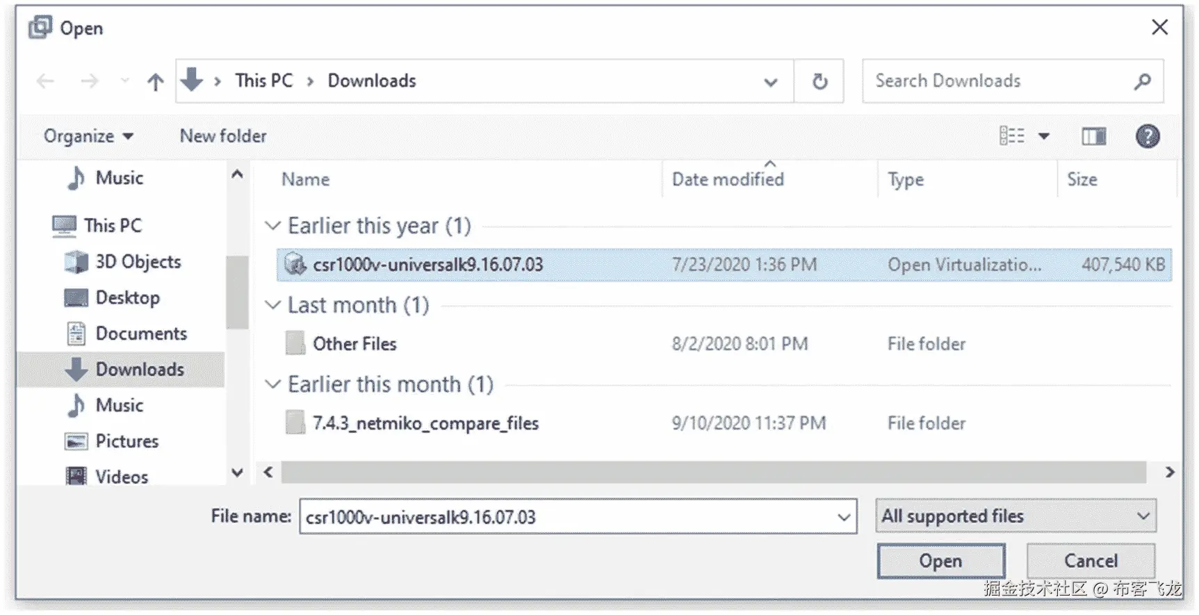Open the Organize menu
The width and height of the screenshot is (1199, 615).
click(88, 136)
